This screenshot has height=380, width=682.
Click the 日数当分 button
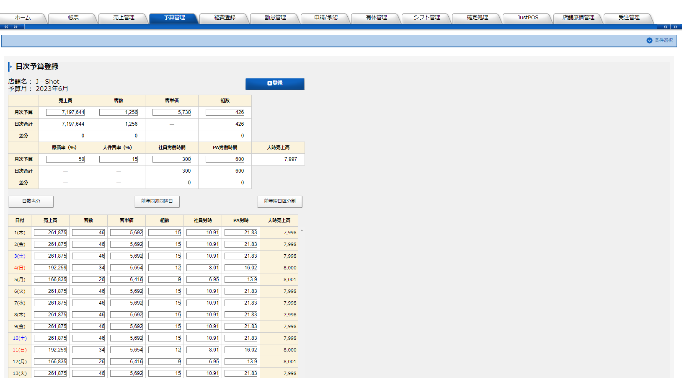pos(31,202)
